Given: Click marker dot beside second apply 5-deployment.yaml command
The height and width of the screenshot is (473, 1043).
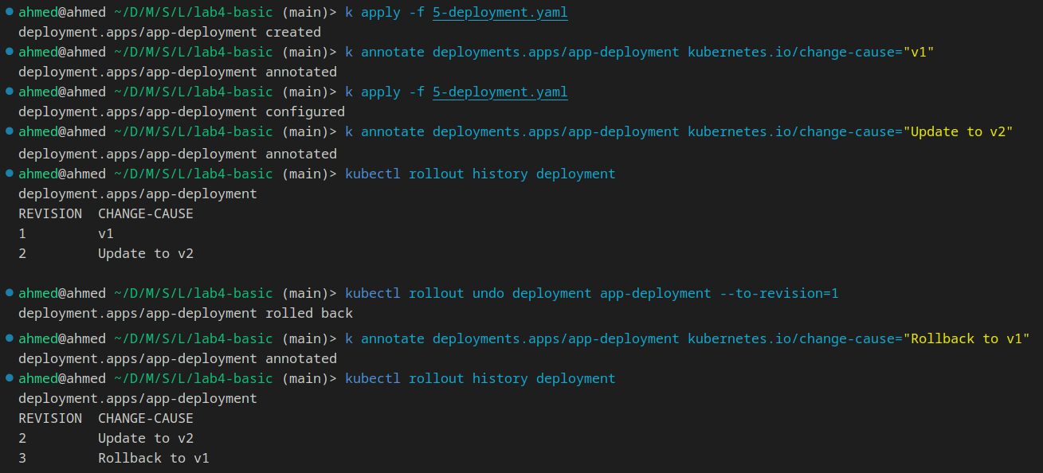Looking at the screenshot, I should pos(9,92).
